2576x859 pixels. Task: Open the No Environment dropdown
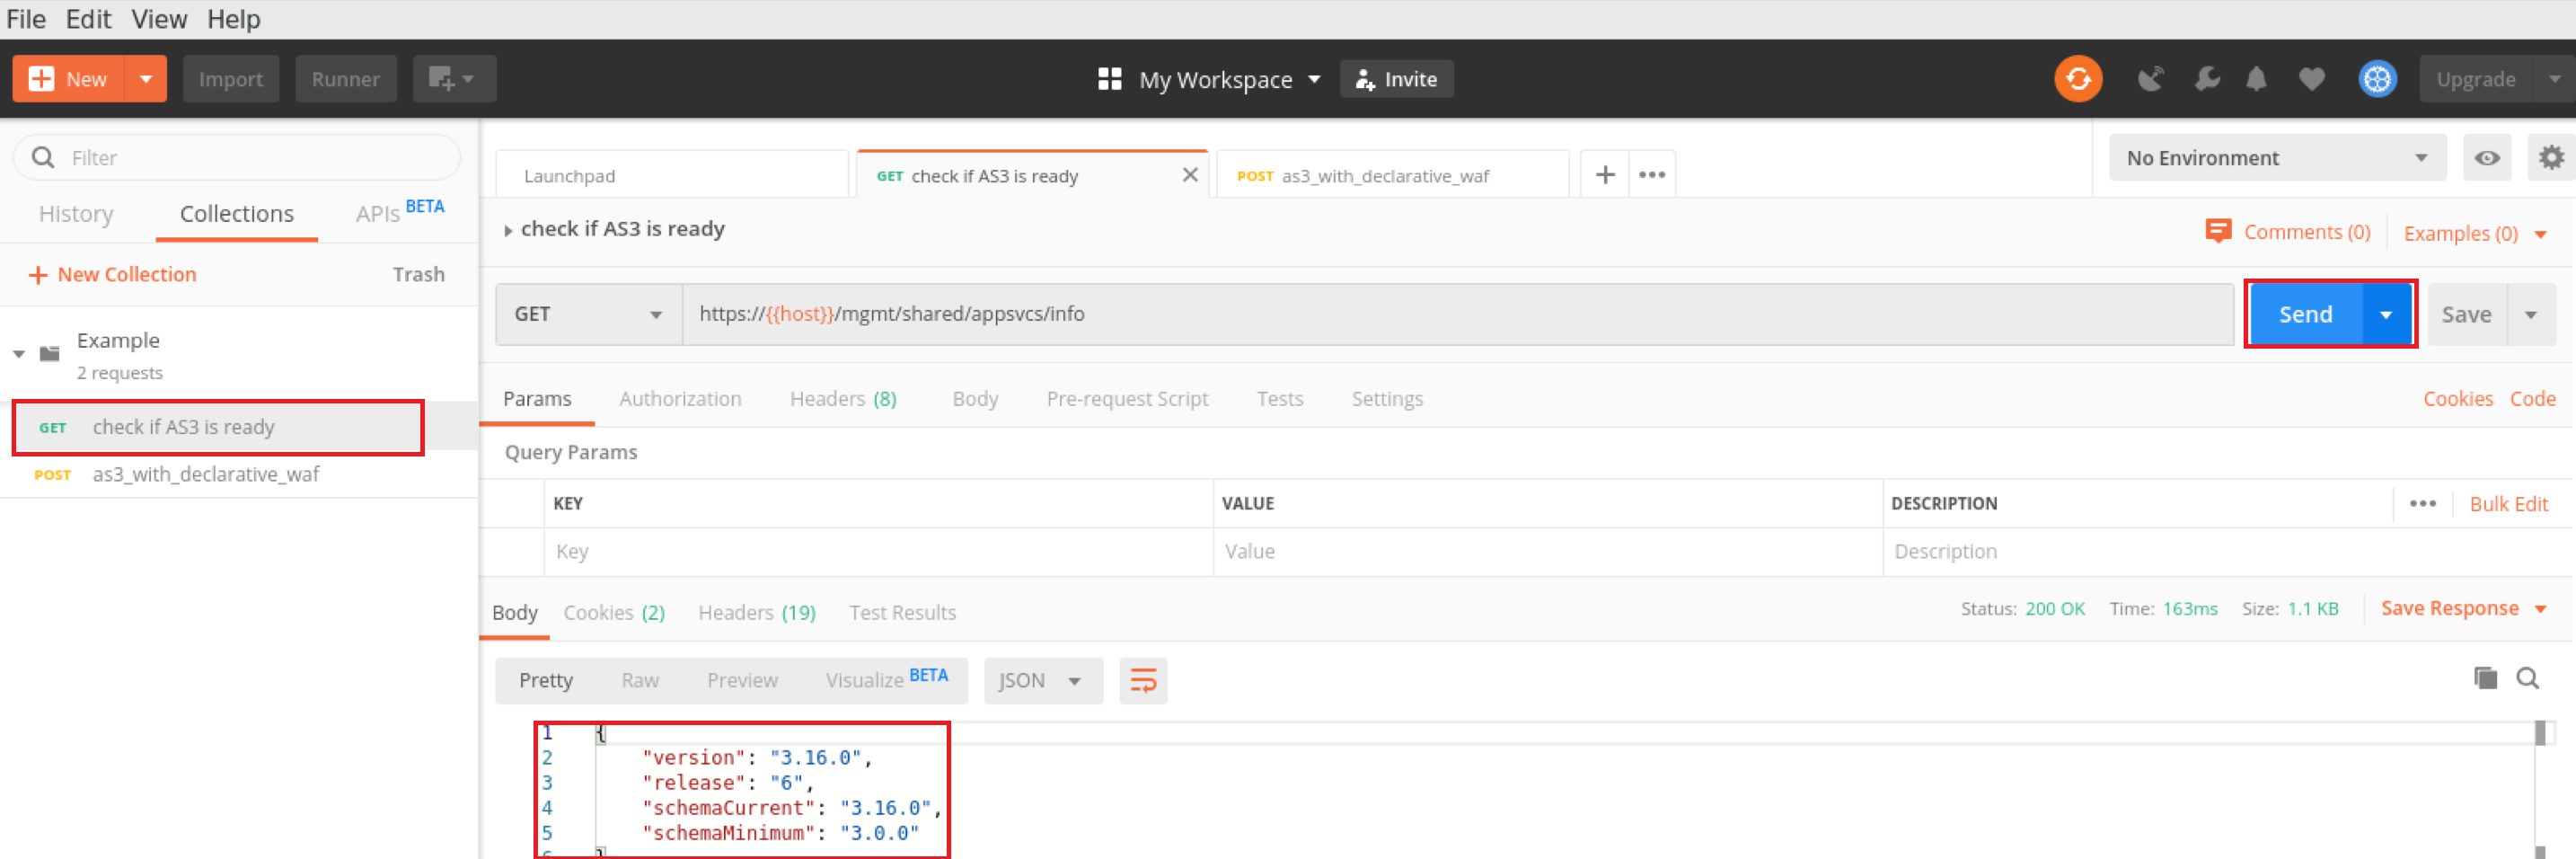2277,158
